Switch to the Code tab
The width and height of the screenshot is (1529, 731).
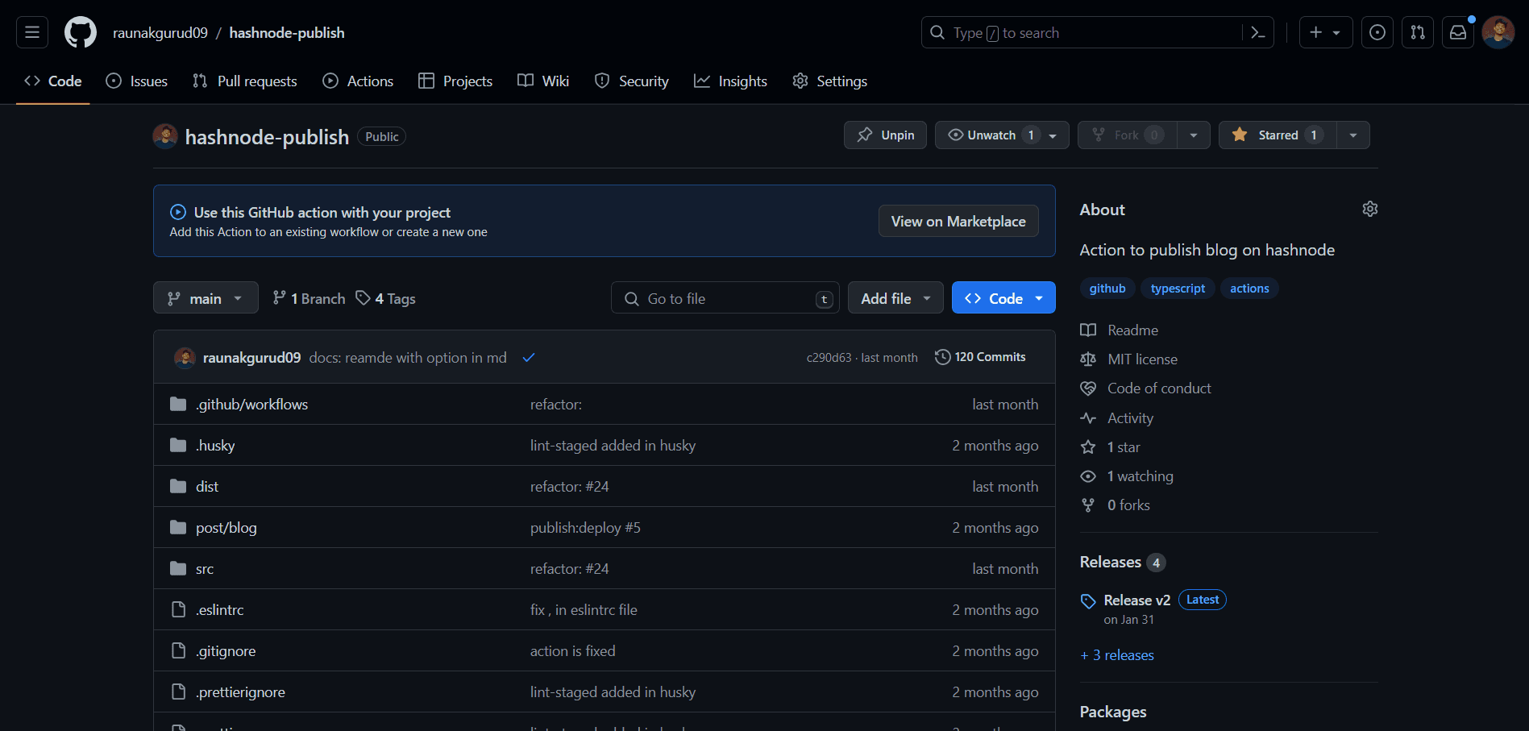click(53, 81)
